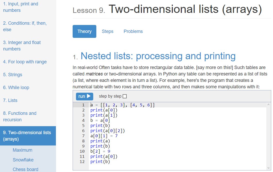
Task: Click code line 'b[2] = 9'
Action: click(100, 151)
